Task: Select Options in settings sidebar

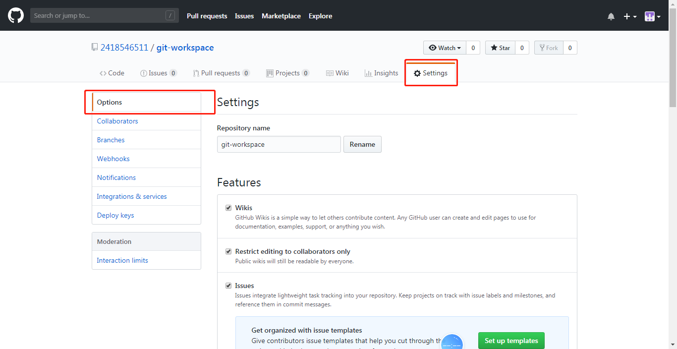Action: click(146, 102)
